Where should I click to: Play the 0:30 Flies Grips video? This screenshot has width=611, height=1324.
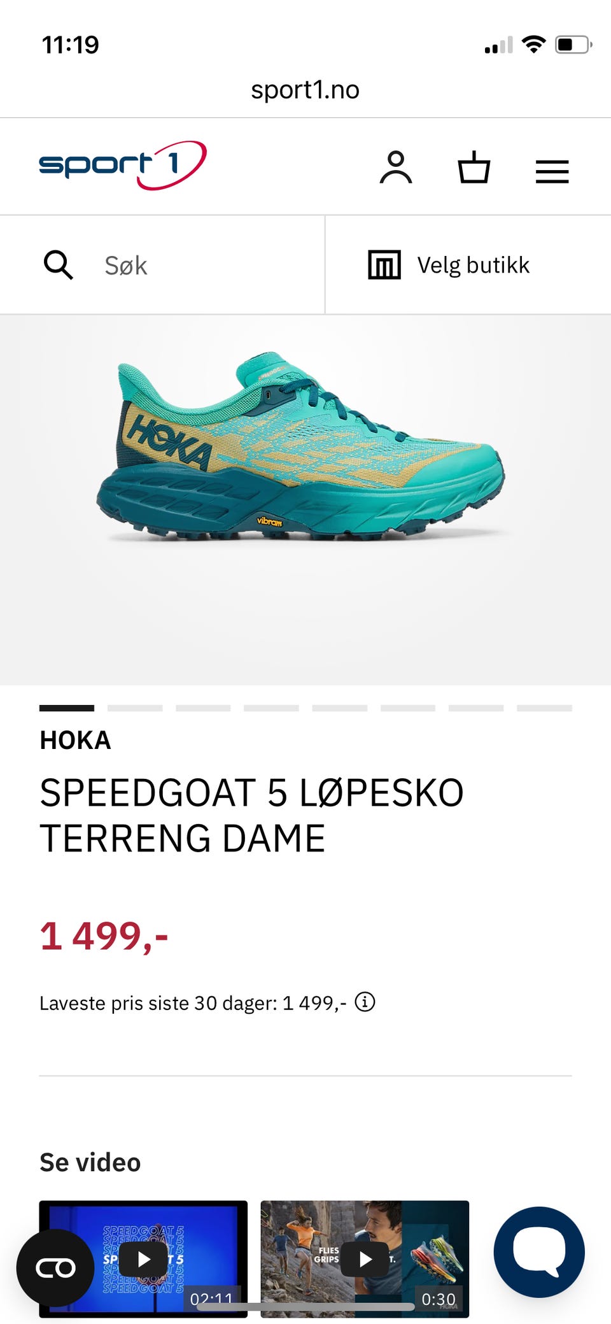(x=365, y=1259)
